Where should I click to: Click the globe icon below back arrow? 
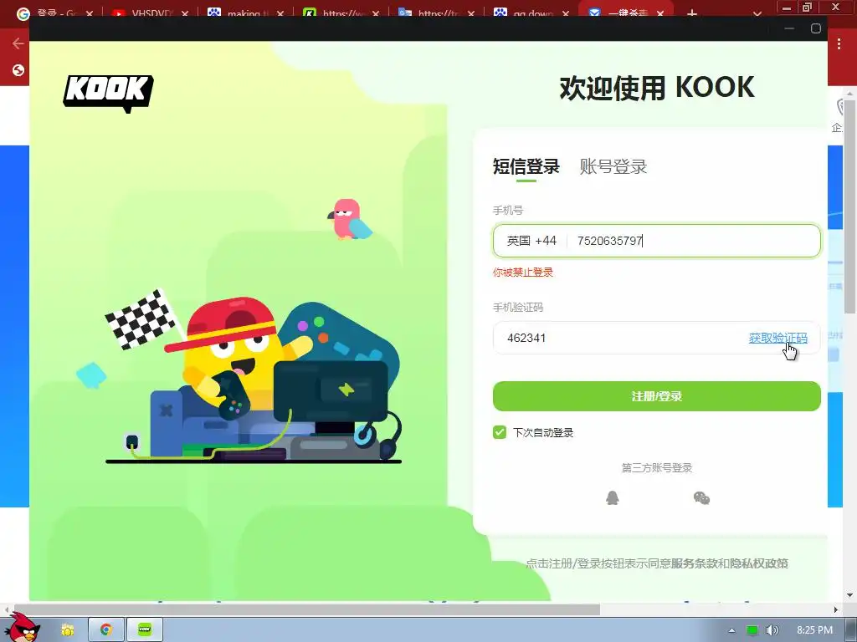pos(18,70)
